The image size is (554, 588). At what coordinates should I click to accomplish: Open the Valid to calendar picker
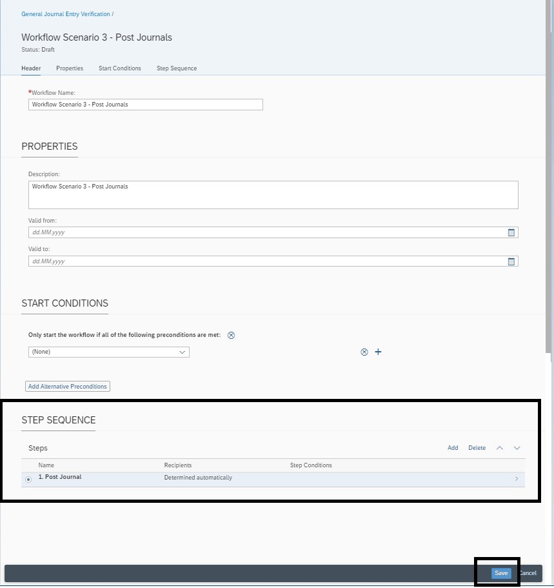pyautogui.click(x=511, y=261)
